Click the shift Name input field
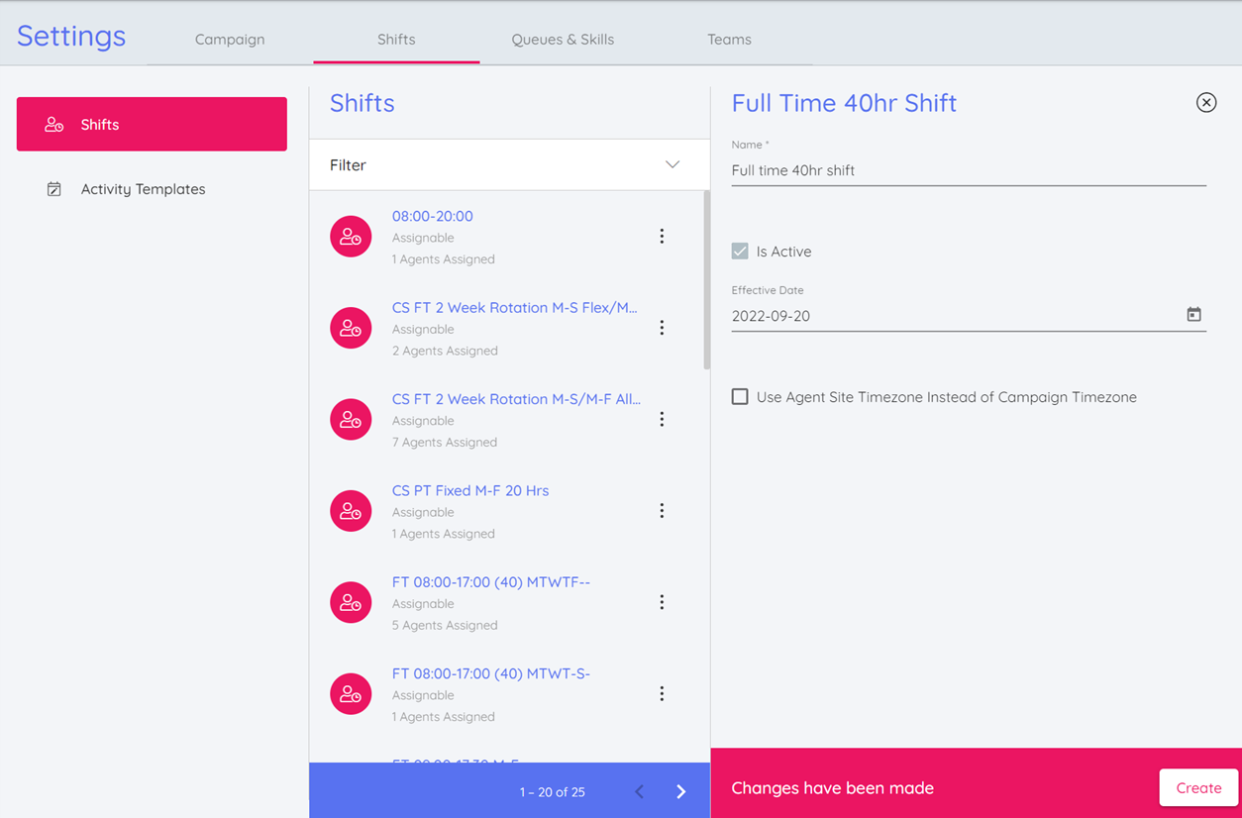This screenshot has height=818, width=1242. pyautogui.click(x=968, y=170)
